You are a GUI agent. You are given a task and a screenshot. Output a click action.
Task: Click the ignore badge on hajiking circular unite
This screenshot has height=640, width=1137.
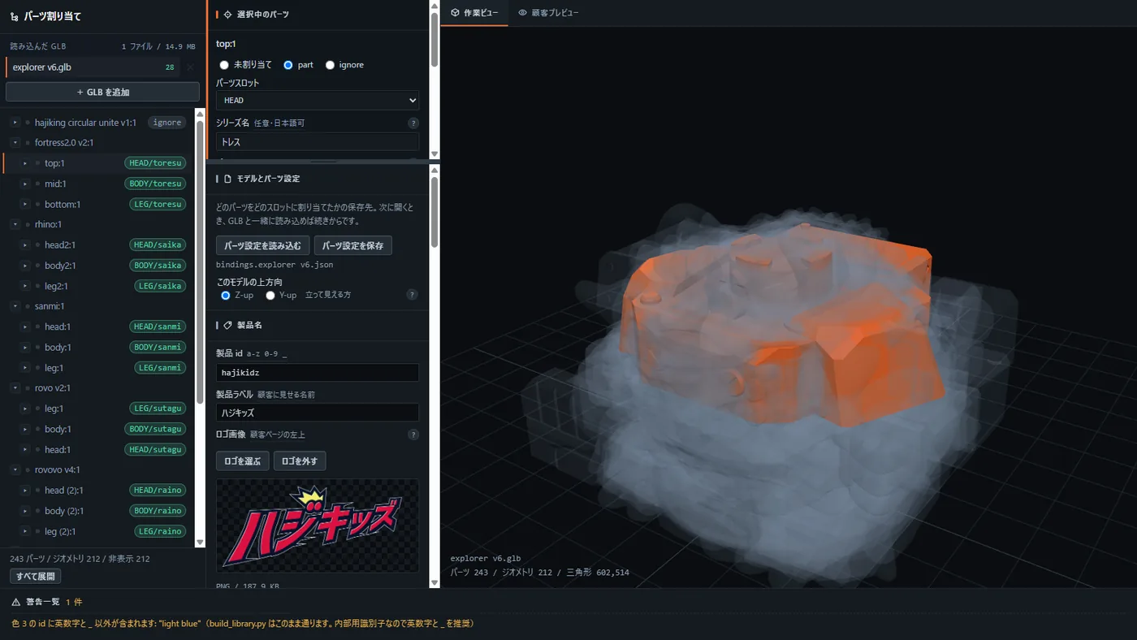tap(167, 123)
